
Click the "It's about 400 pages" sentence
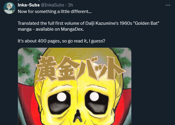point(61,41)
